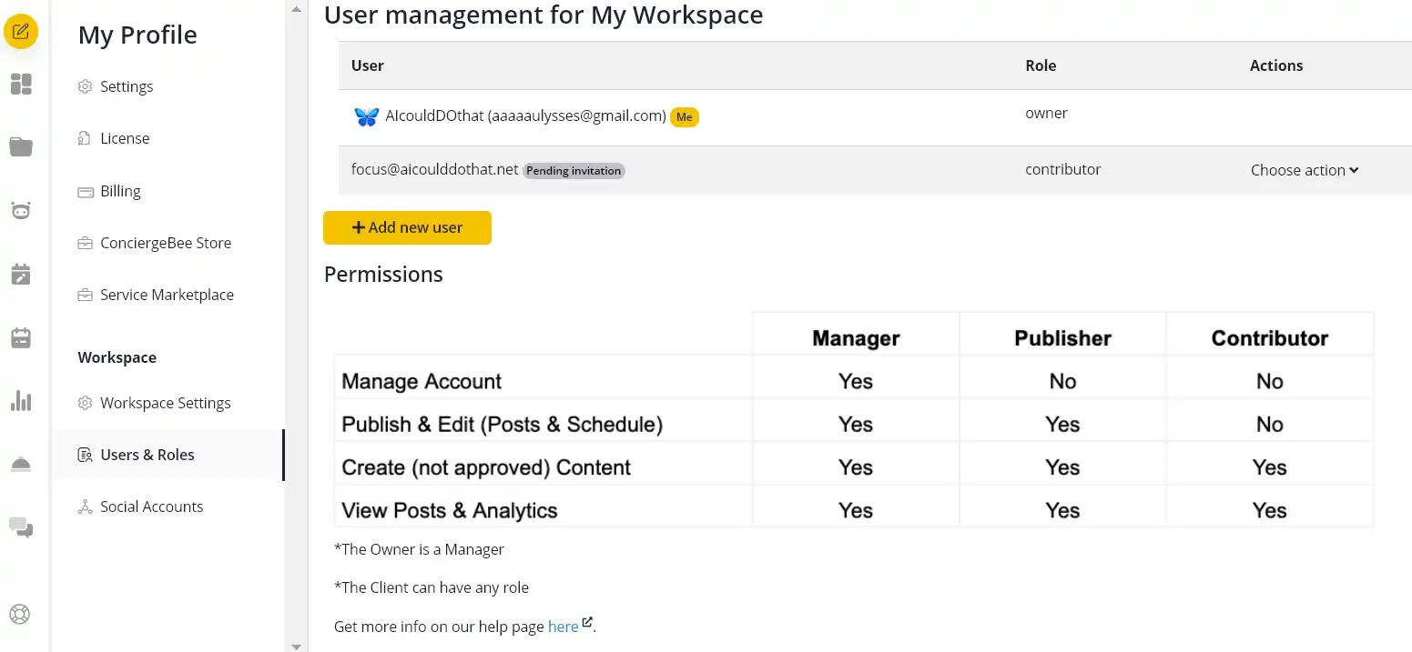
Task: Click the sidebar scrollbar up arrow
Action: [x=296, y=9]
